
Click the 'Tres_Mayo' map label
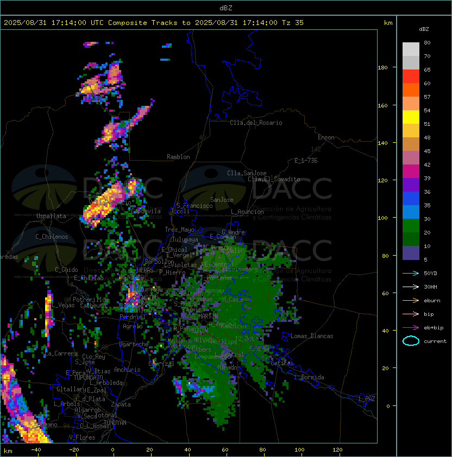179,230
